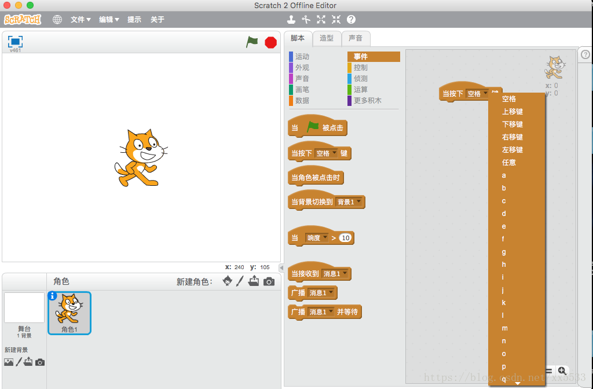Choose key m from the list

click(517, 328)
